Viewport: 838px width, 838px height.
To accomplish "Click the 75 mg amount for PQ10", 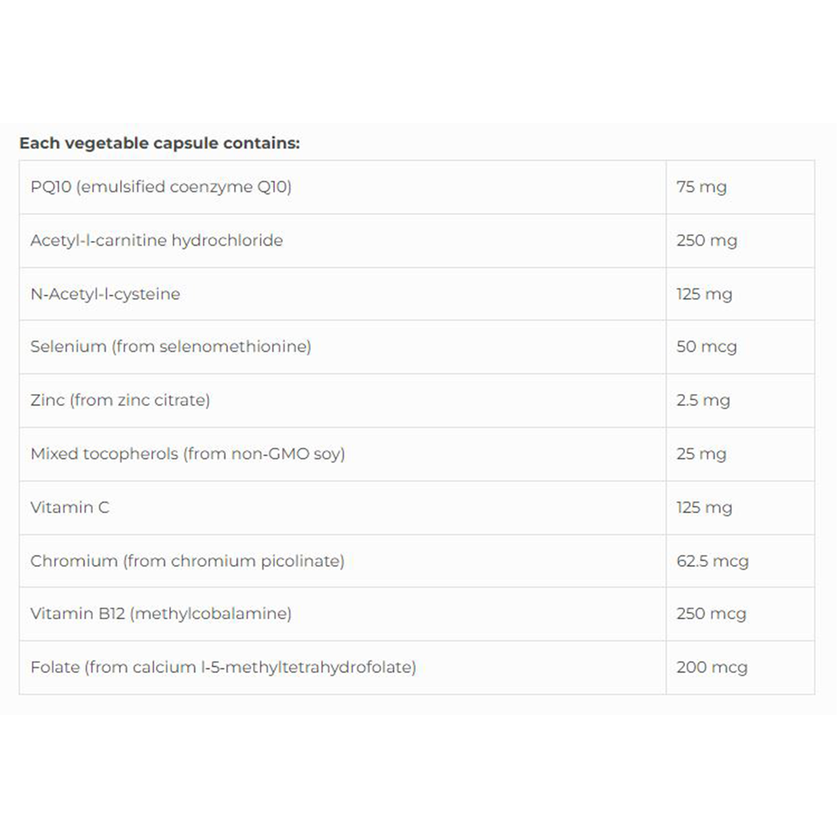I will pyautogui.click(x=701, y=187).
